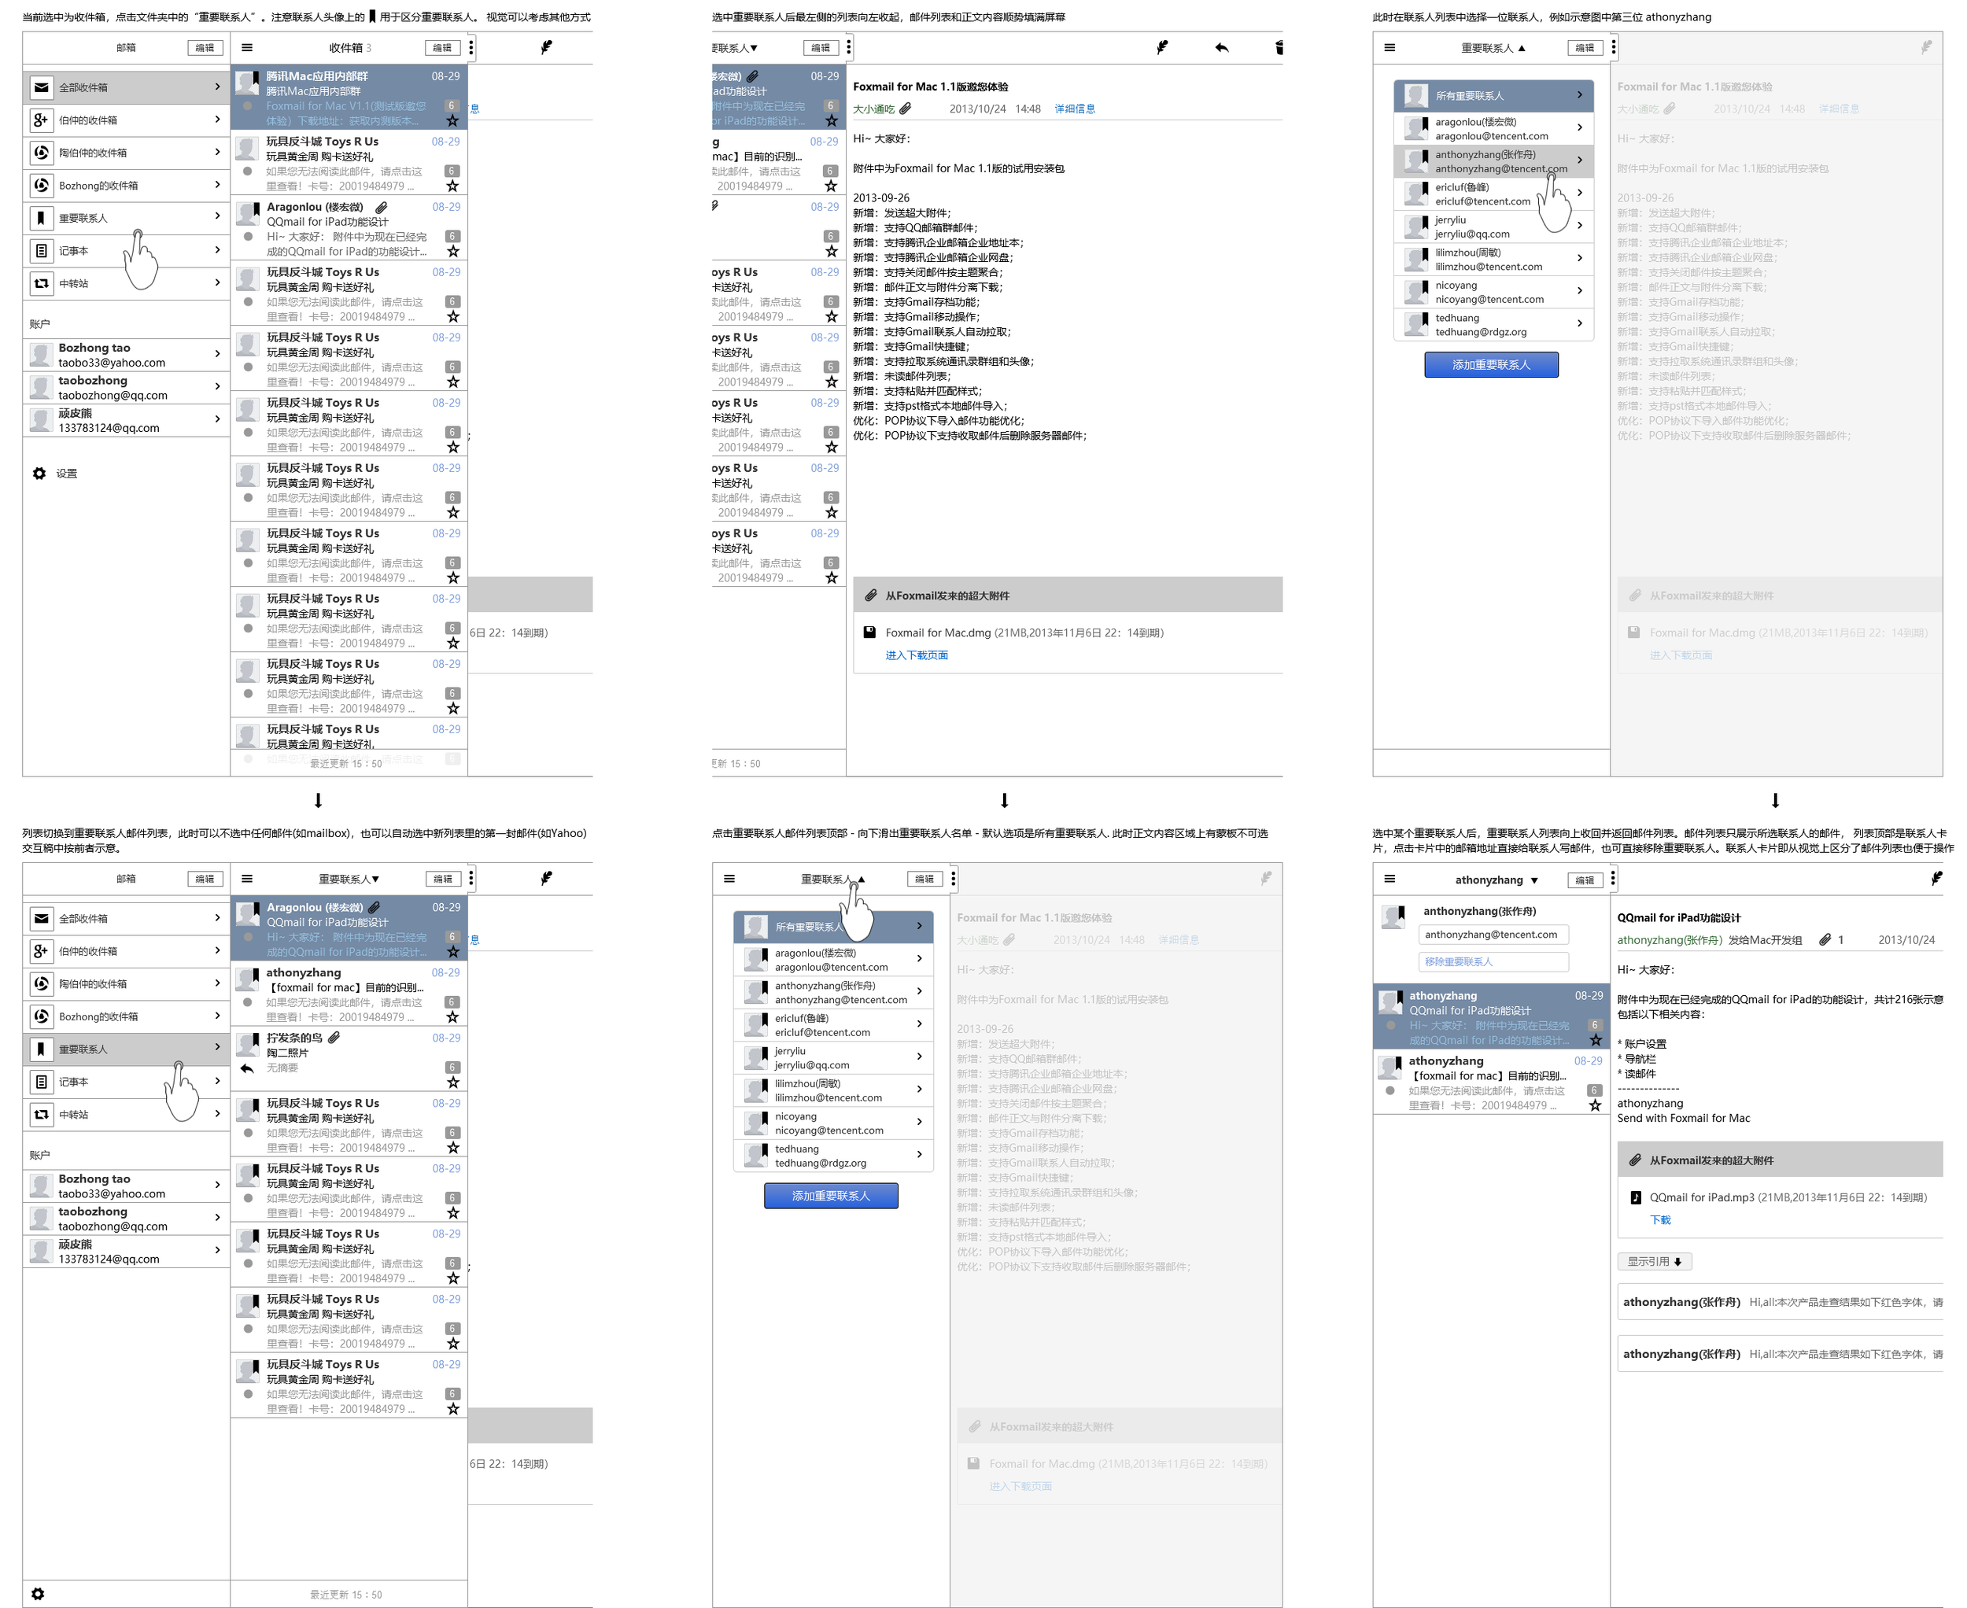
Task: Open the 详细信息 link in mail header
Action: (1074, 109)
